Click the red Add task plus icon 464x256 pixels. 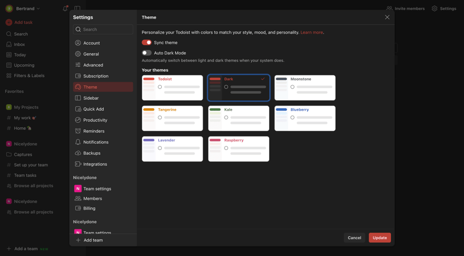(x=9, y=22)
